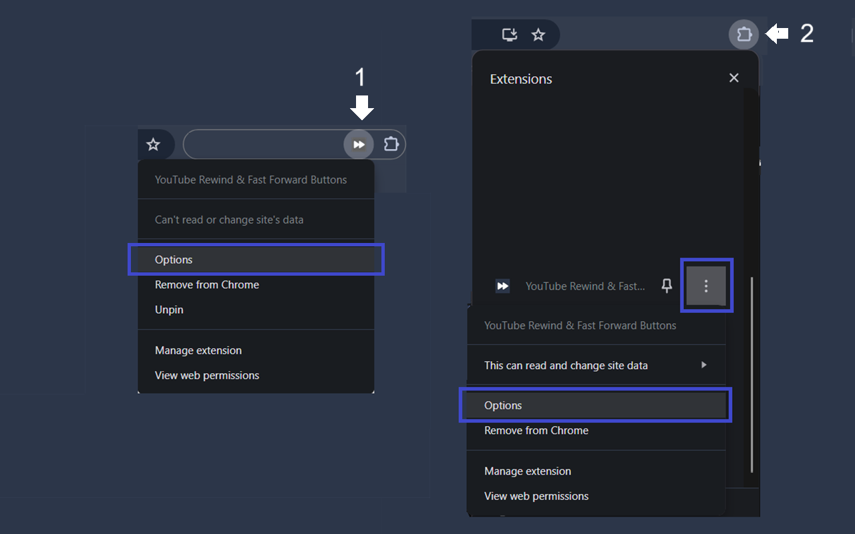Choose Remove from Chrome above the Unpin entry

click(x=207, y=284)
